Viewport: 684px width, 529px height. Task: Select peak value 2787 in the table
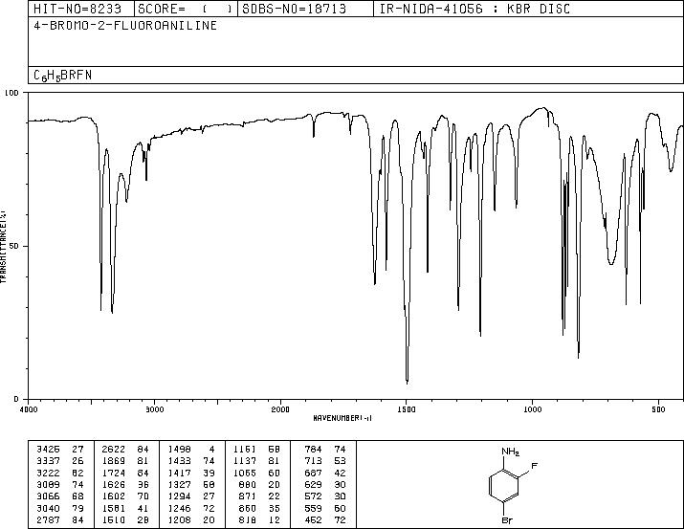point(48,520)
